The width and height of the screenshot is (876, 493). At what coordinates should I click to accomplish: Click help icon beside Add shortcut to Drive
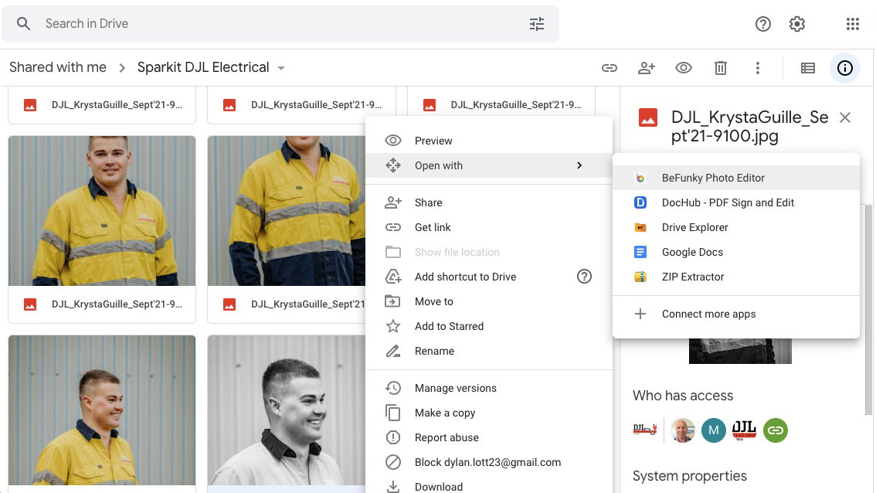click(x=584, y=277)
